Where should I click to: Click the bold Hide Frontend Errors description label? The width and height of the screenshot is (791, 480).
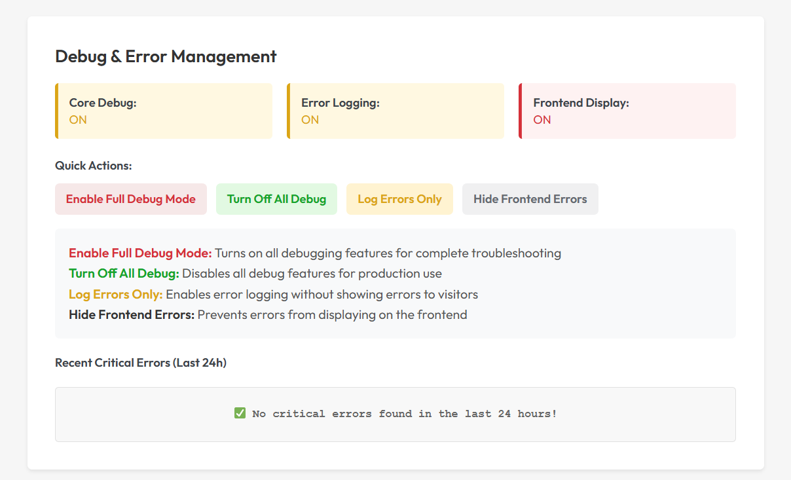tap(132, 315)
